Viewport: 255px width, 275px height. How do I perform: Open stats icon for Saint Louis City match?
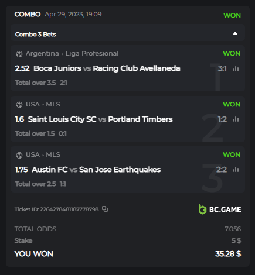point(236,119)
